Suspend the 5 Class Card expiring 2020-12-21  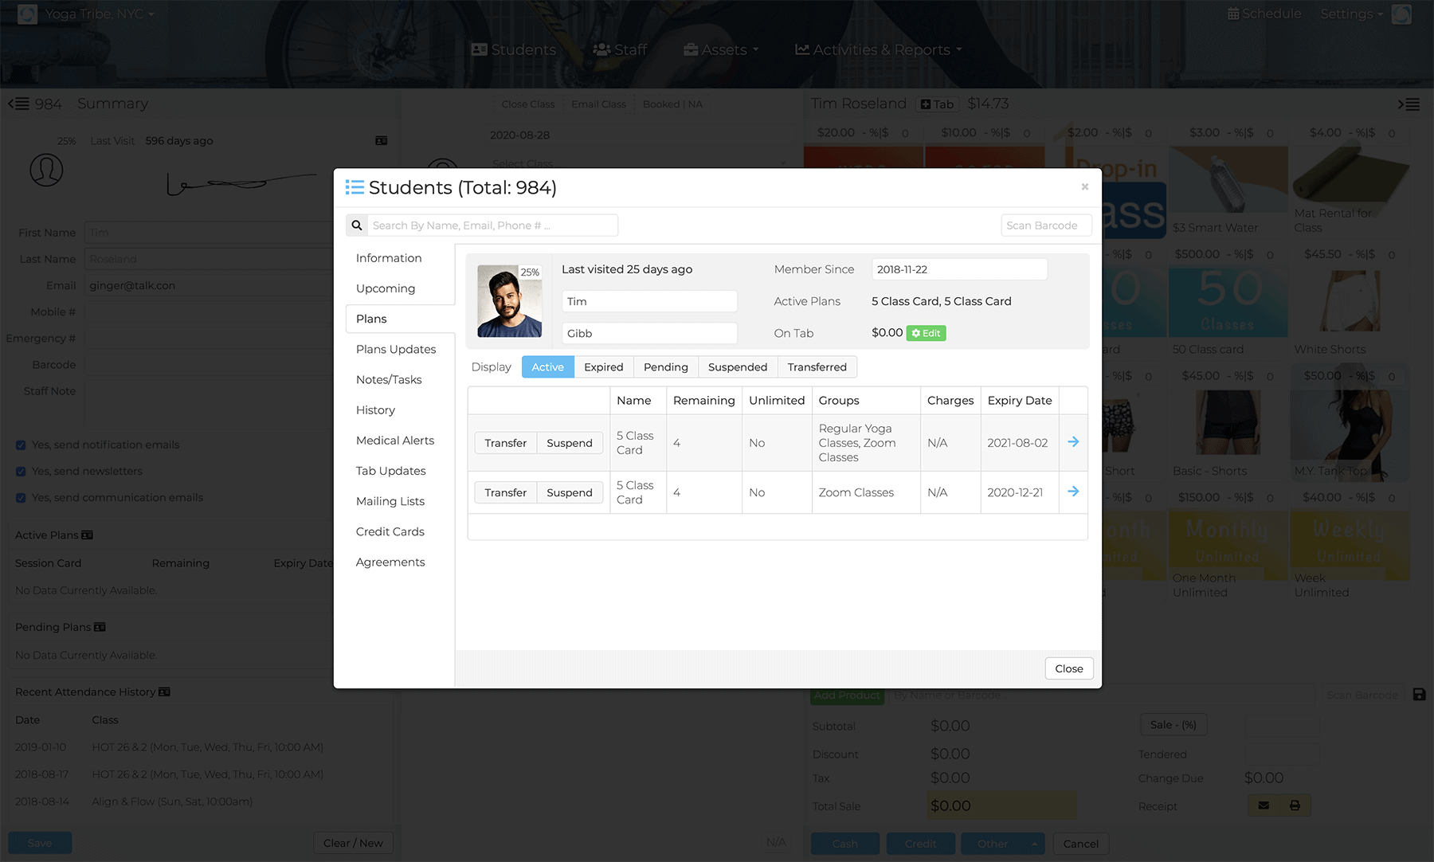pyautogui.click(x=570, y=492)
